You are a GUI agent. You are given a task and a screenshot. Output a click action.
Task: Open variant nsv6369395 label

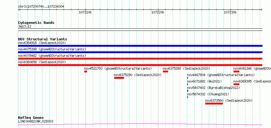pos(252,81)
